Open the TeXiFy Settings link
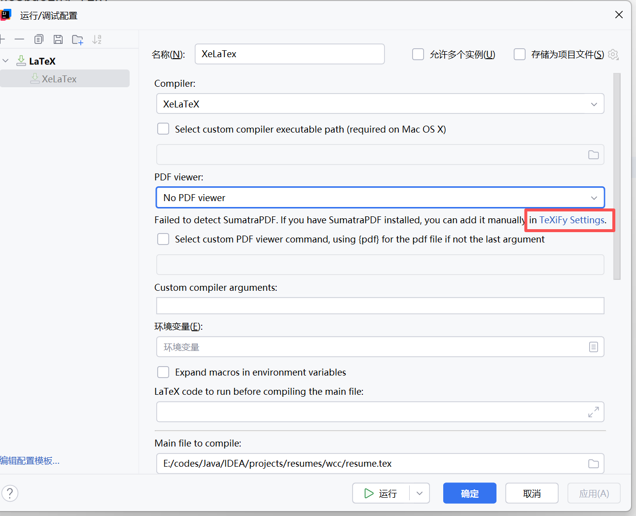 [x=571, y=220]
